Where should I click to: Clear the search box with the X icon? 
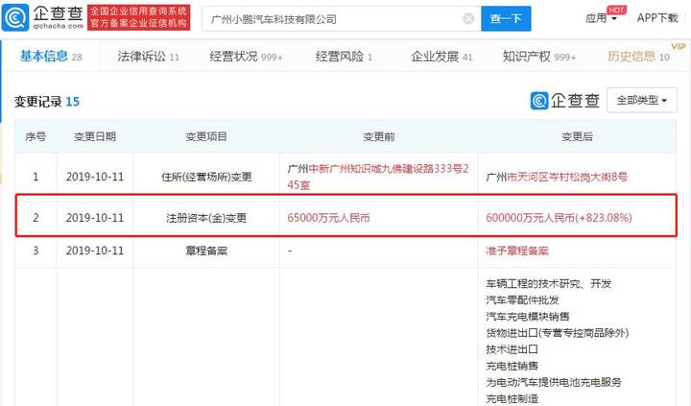pos(468,18)
